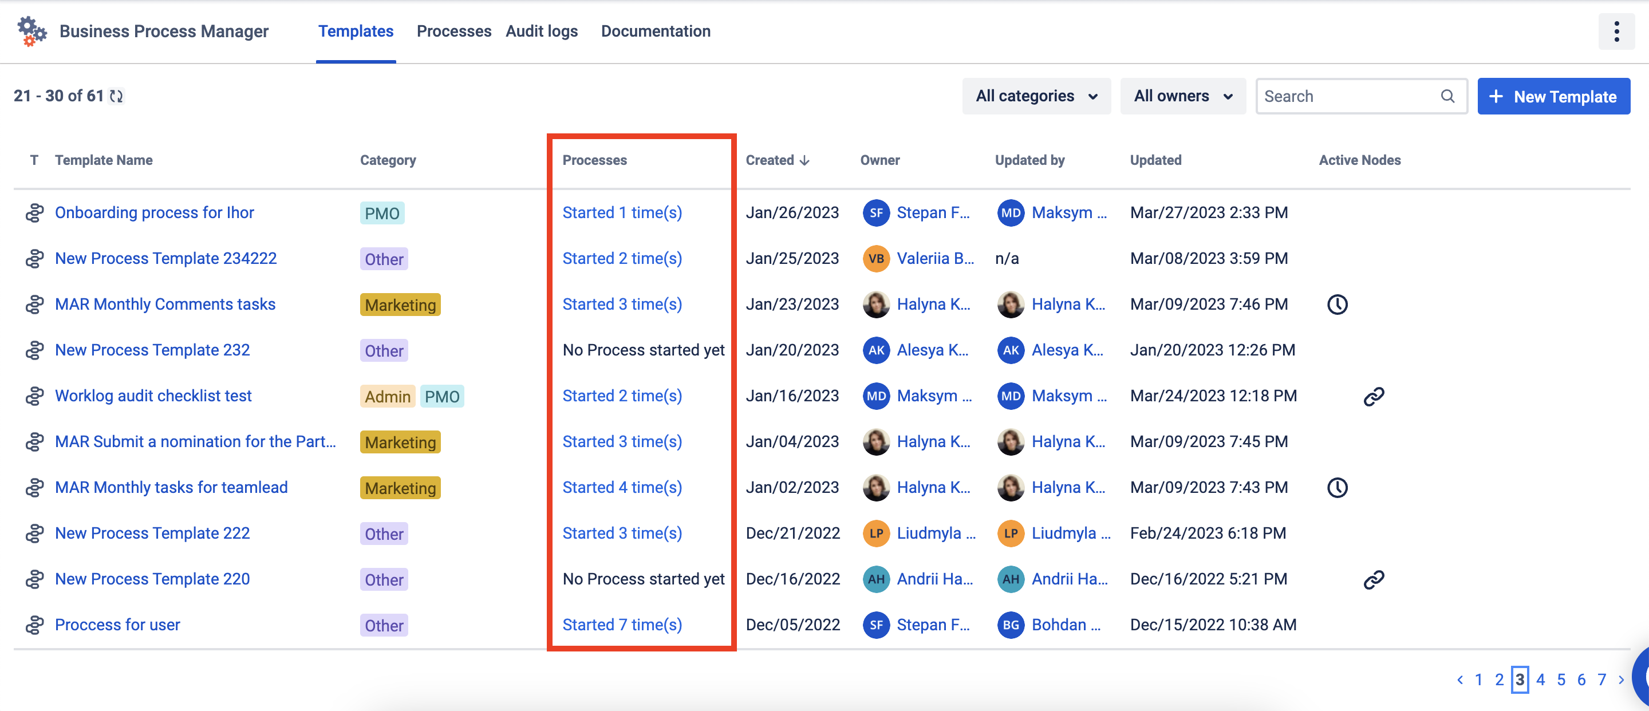1649x711 pixels.
Task: Expand the All categories dropdown
Action: [1036, 96]
